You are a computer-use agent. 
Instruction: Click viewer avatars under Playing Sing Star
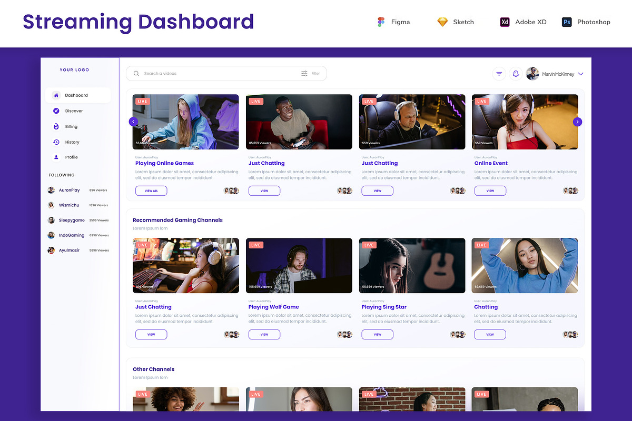[458, 334]
